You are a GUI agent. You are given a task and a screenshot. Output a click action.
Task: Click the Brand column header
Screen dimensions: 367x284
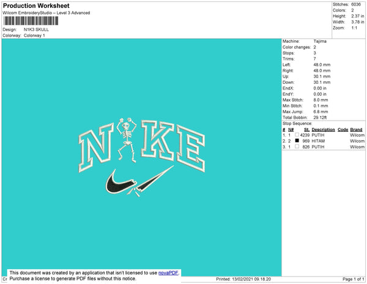click(357, 129)
